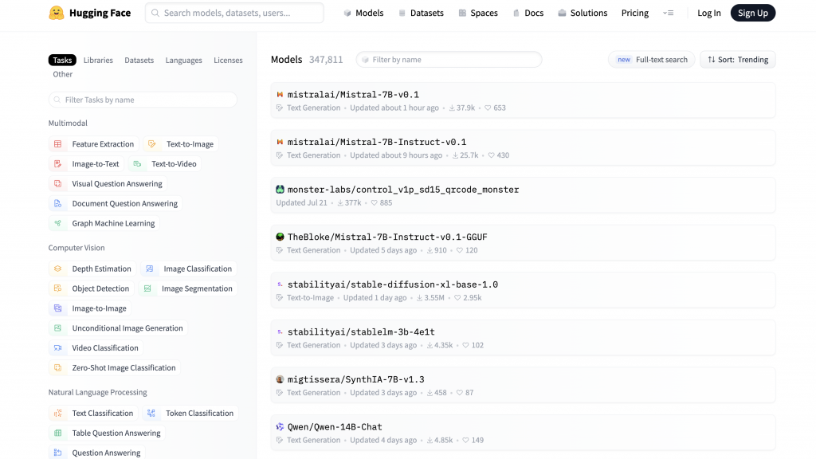816x459 pixels.
Task: Switch to the Languages tab
Action: pos(184,60)
